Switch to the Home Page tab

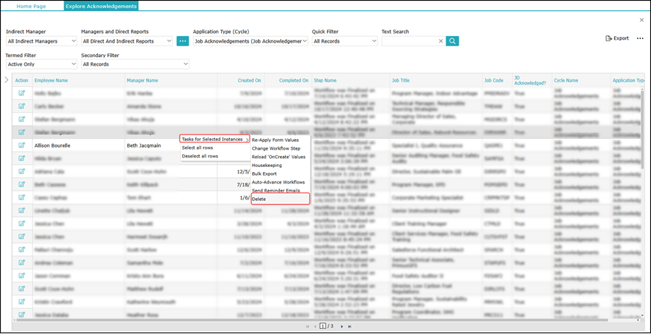pos(32,6)
